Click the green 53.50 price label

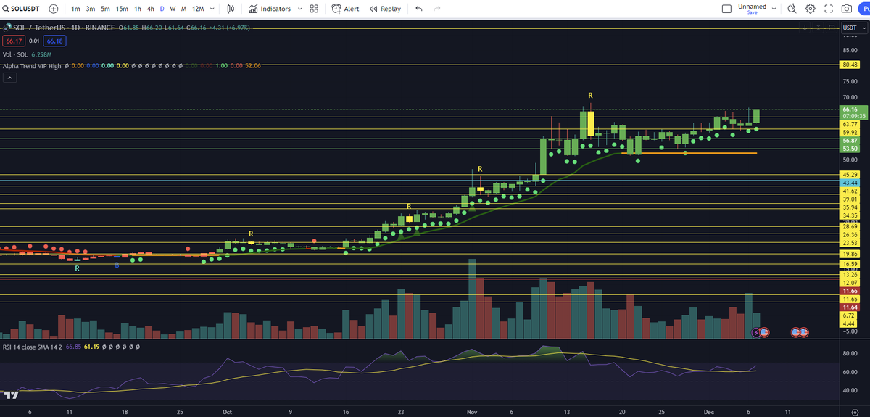point(850,149)
